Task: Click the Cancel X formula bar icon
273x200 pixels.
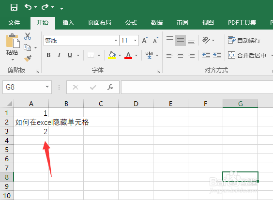Action: coord(76,87)
